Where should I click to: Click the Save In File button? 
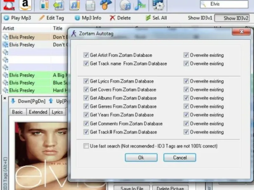tap(132, 188)
